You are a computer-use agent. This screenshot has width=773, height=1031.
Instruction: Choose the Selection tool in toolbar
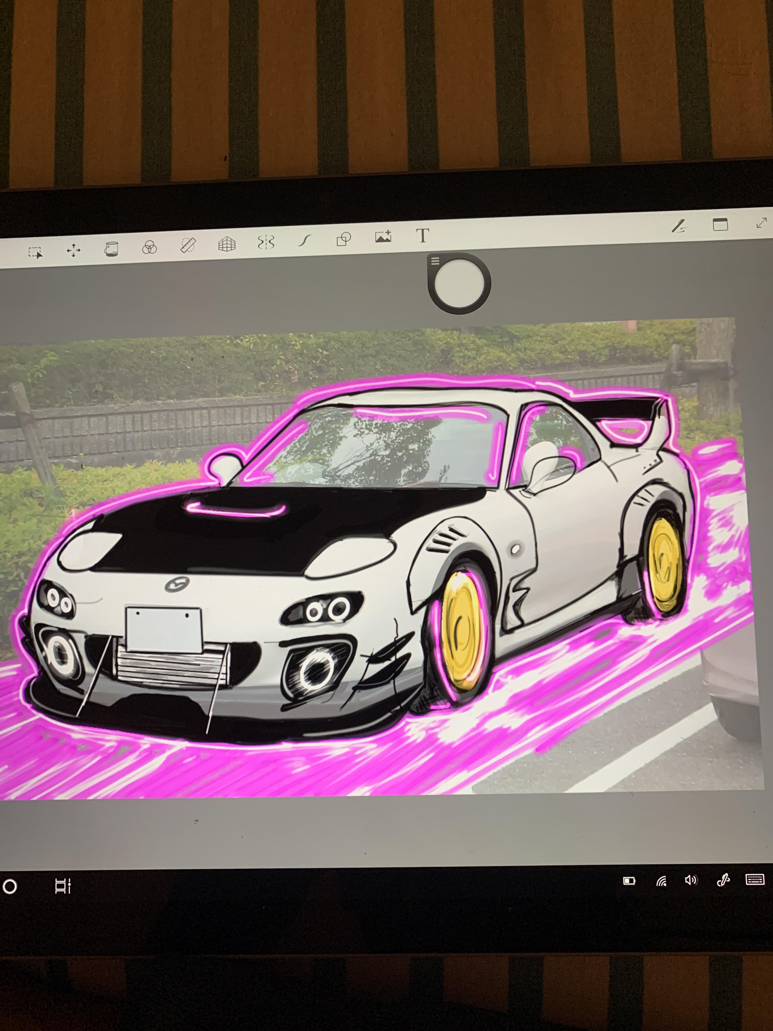(36, 253)
